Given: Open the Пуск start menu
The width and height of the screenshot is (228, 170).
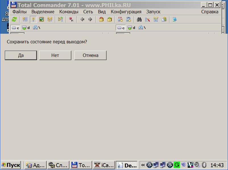Looking at the screenshot, I should point(11,165).
